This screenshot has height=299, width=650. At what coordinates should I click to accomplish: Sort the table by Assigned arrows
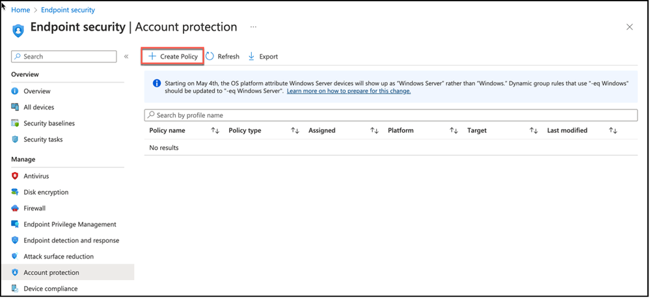click(x=374, y=130)
